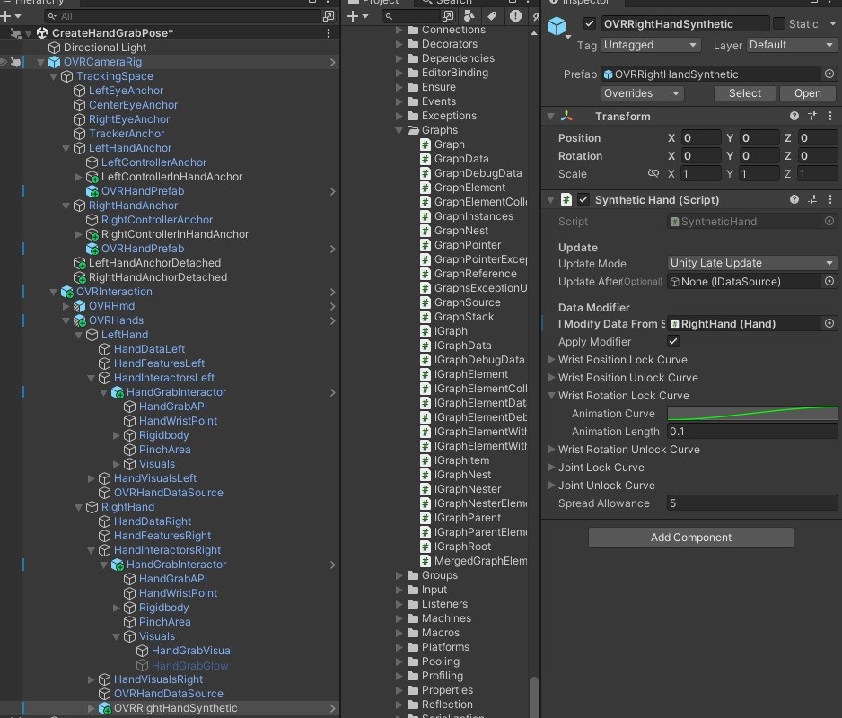
Task: Collapse the LeftHand node
Action: point(78,335)
